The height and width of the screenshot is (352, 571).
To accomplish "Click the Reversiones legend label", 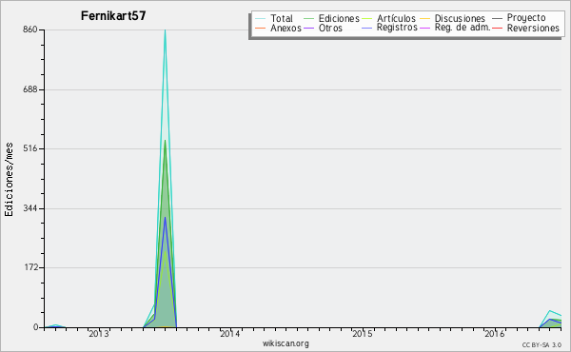I will (x=533, y=28).
